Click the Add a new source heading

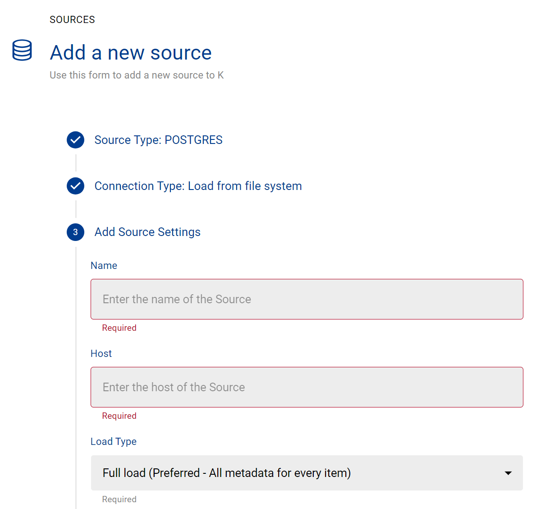pyautogui.click(x=131, y=53)
